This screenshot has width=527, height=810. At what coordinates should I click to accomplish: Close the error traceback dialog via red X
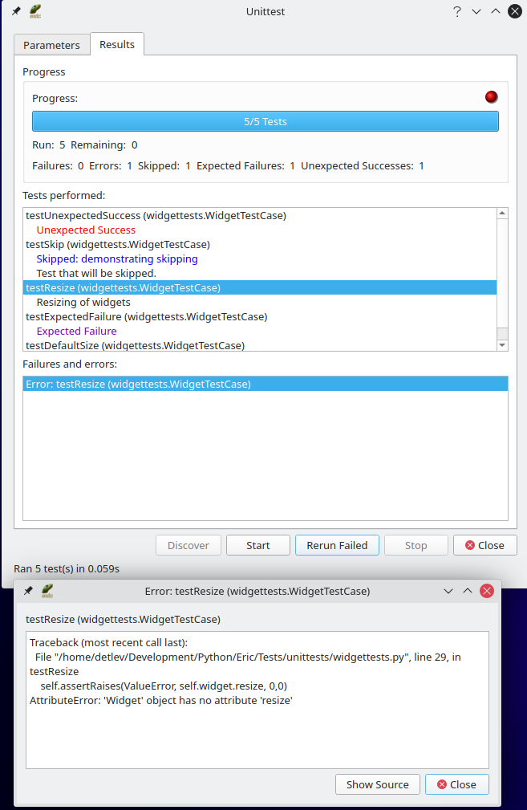click(486, 591)
